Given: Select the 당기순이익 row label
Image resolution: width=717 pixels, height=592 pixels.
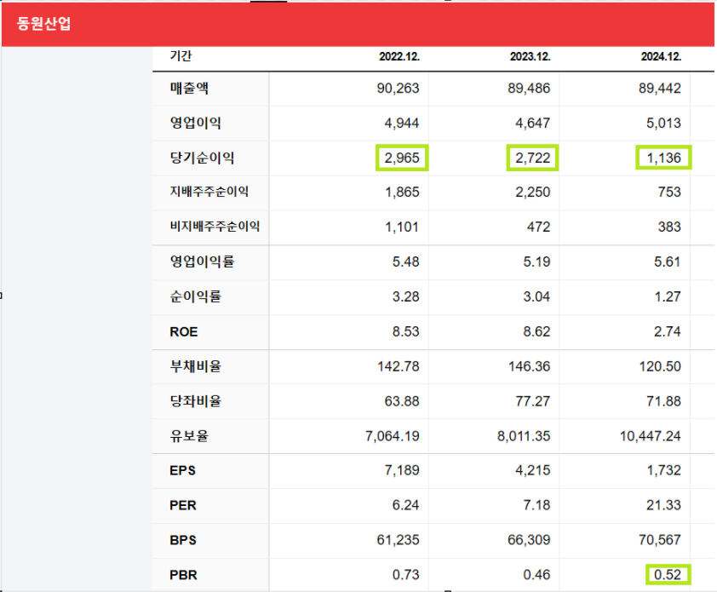Looking at the screenshot, I should click(x=202, y=158).
